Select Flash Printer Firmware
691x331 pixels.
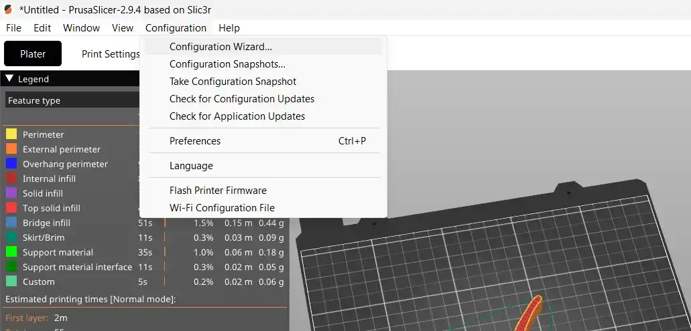click(218, 191)
